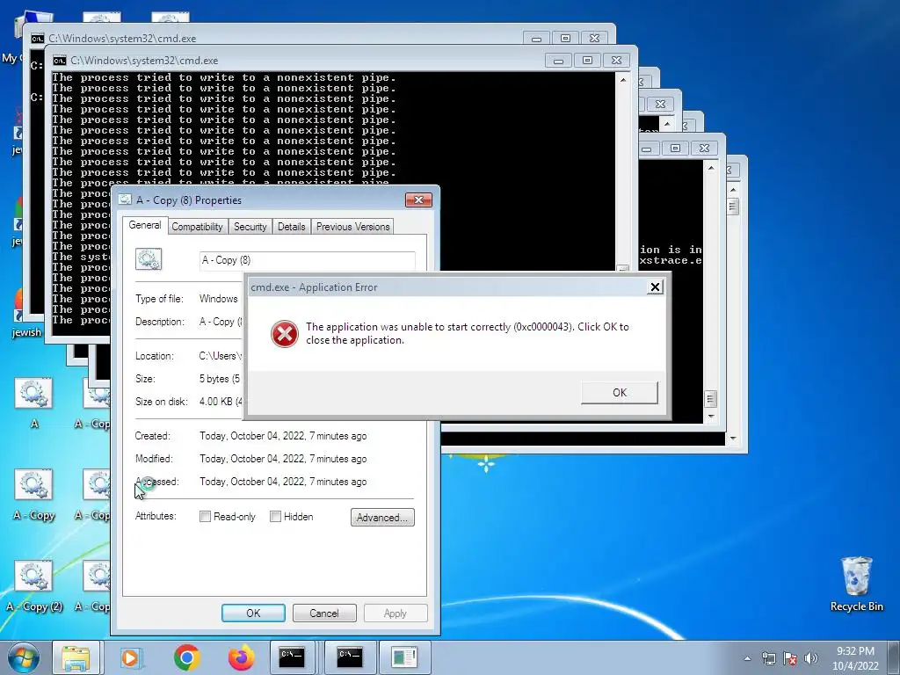Click the Size on disk value 4.00 KB
900x675 pixels.
tap(221, 402)
